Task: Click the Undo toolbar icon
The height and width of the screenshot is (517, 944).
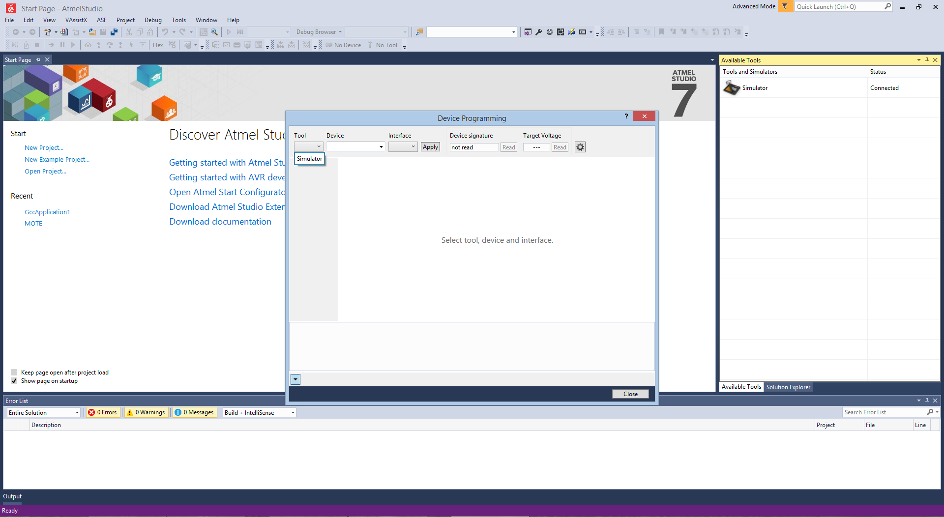Action: click(165, 32)
